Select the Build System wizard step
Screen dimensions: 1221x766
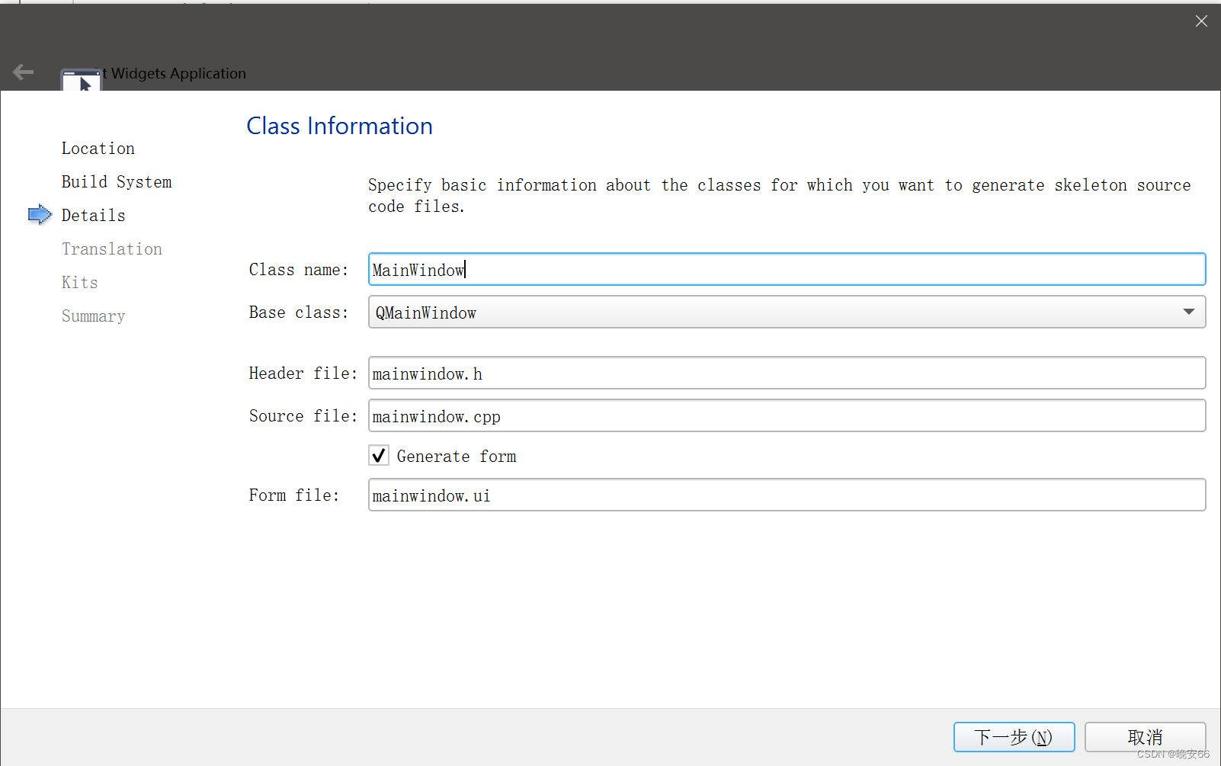pos(117,182)
